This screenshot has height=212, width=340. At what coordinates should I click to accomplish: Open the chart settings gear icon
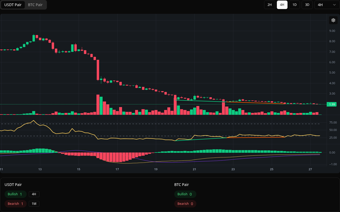coord(333,20)
